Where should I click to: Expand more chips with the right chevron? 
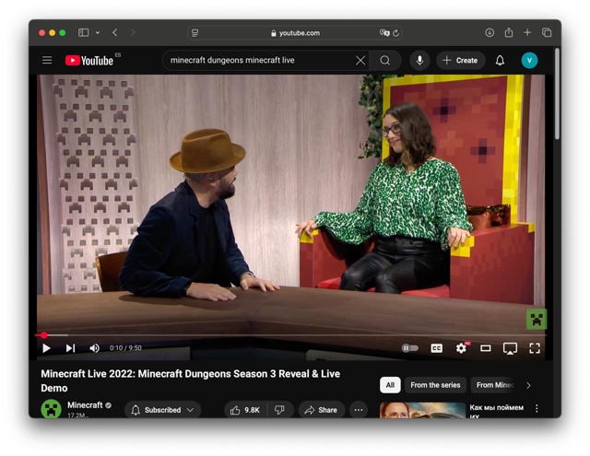tap(528, 385)
